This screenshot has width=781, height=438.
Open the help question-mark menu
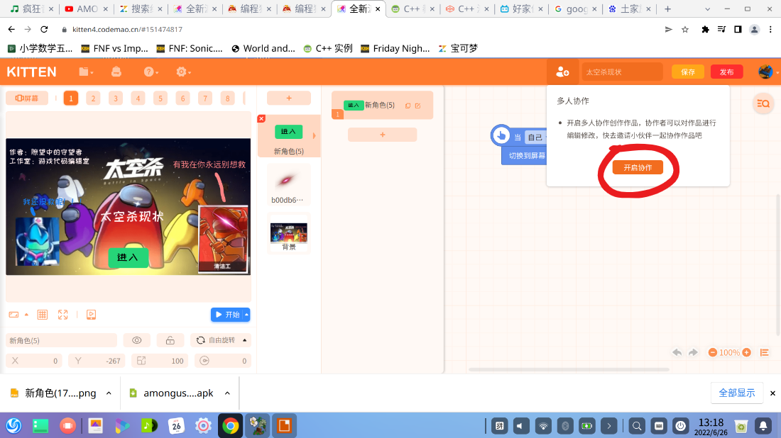pyautogui.click(x=151, y=72)
